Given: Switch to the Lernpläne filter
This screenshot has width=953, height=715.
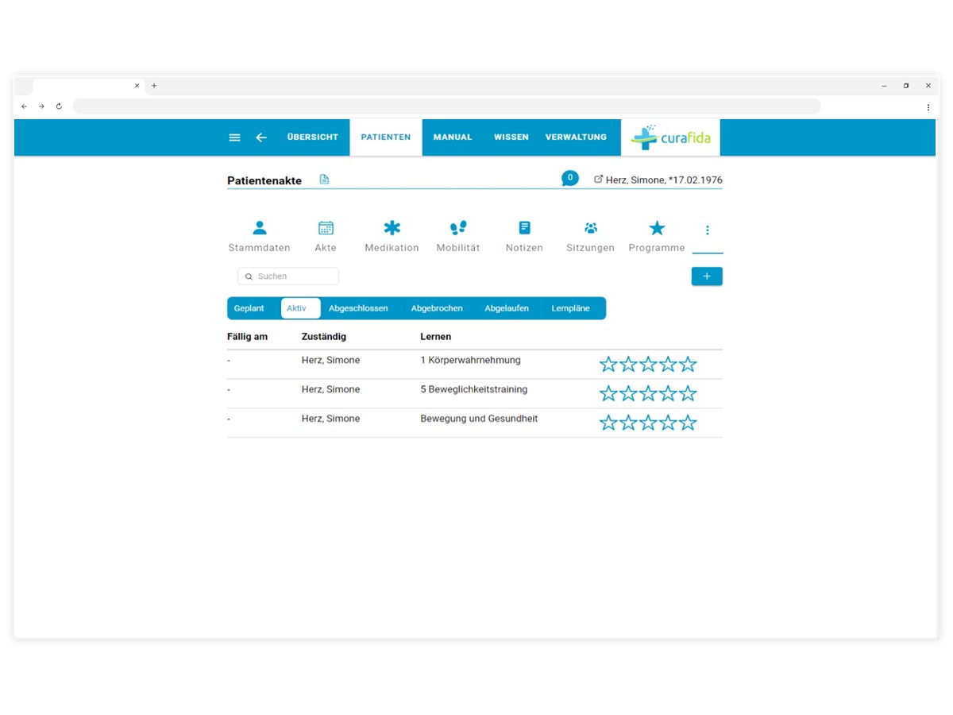Looking at the screenshot, I should pos(571,308).
